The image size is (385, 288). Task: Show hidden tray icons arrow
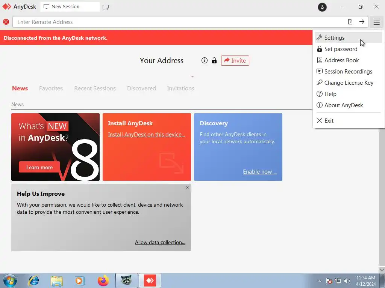[x=320, y=281]
